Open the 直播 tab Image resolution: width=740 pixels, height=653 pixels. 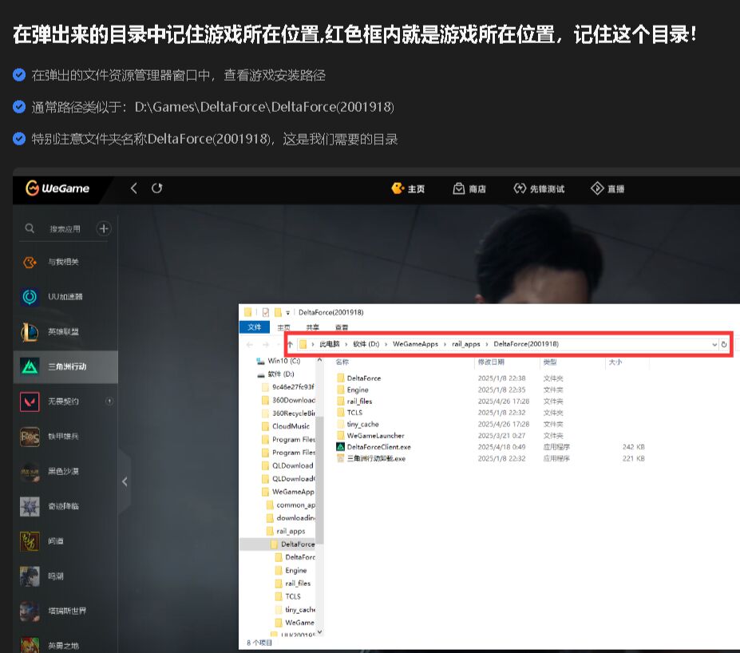[607, 188]
